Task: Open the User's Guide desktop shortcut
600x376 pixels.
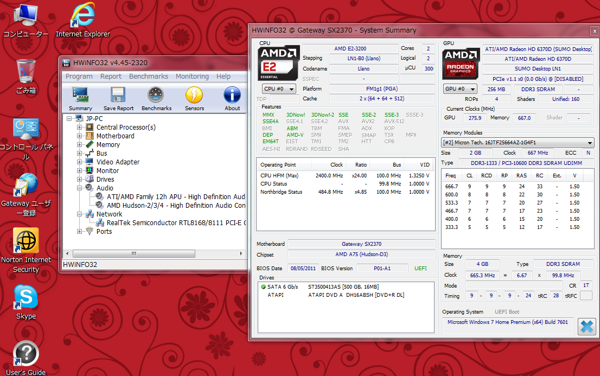Action: click(25, 354)
